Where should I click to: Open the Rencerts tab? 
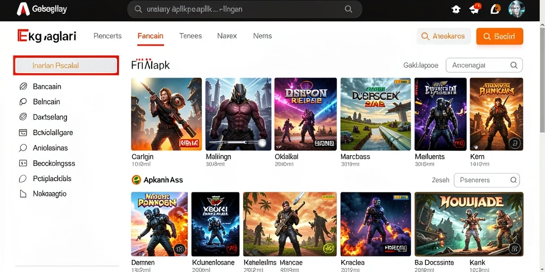[x=108, y=36]
